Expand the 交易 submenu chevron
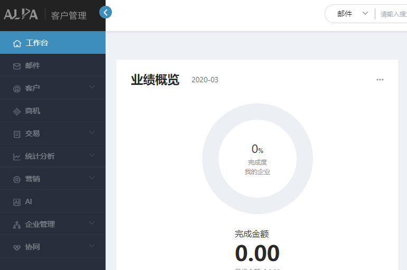Screen dimensions: 407x270 (92, 132)
